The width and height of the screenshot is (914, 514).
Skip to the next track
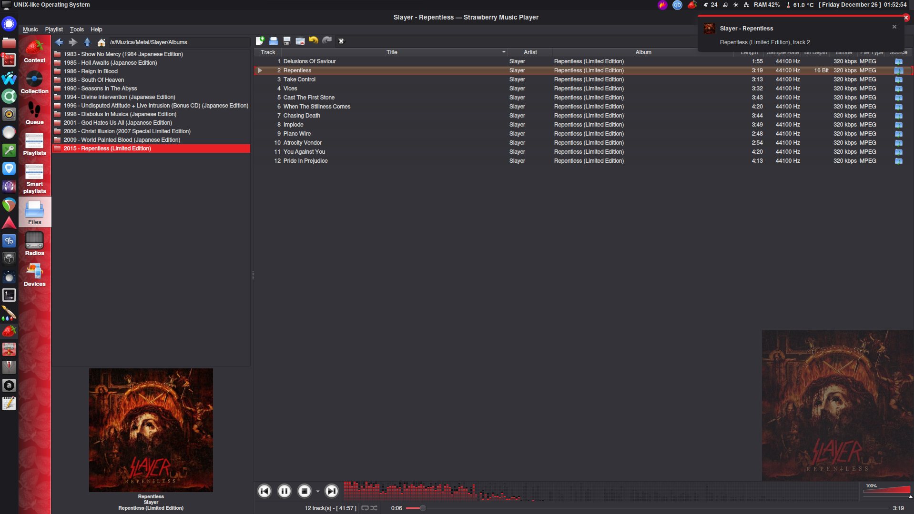(332, 491)
